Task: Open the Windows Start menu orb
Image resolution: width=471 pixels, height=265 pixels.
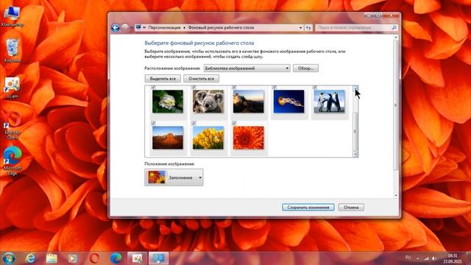Action: 8,258
